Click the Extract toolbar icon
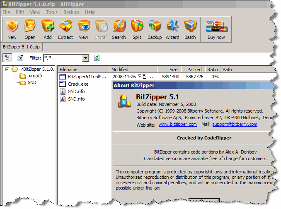 (x=65, y=26)
